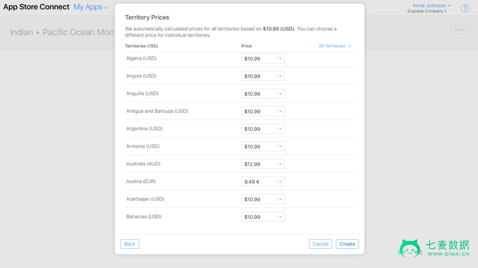Select a different Argentina price

tap(263, 129)
